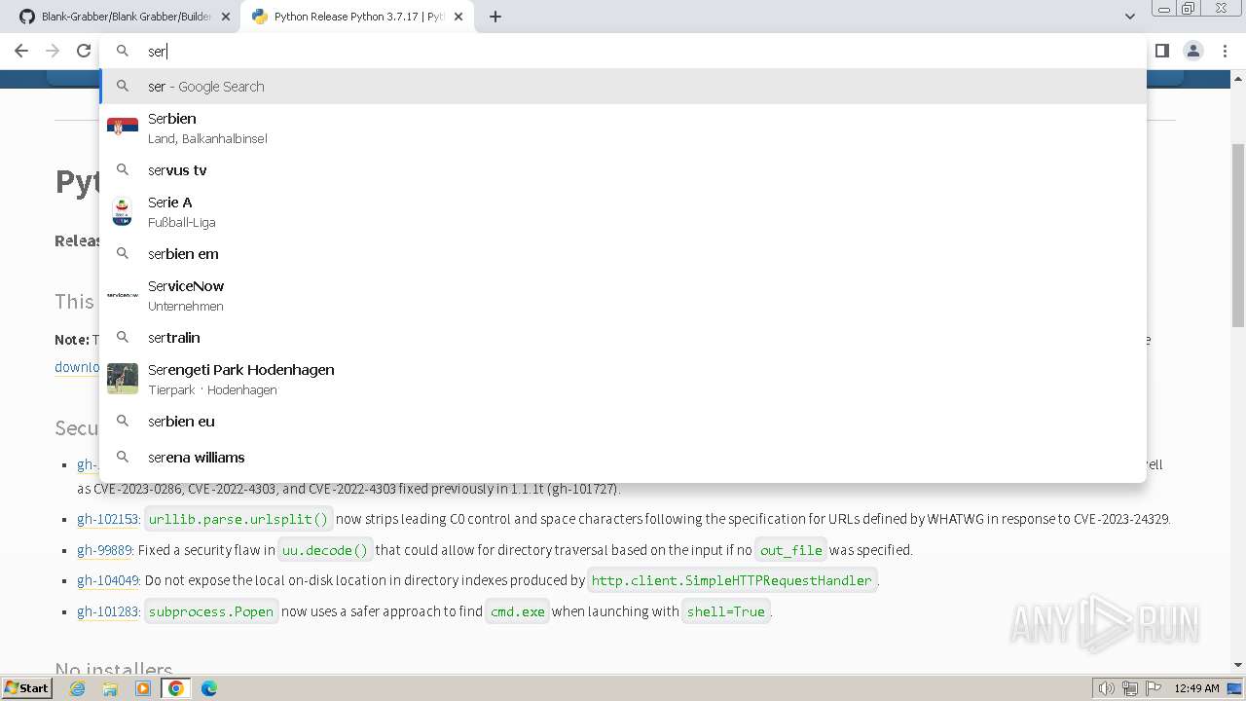Select the ServiceNow suggestion
Screen dimensions: 1246x701
click(623, 295)
